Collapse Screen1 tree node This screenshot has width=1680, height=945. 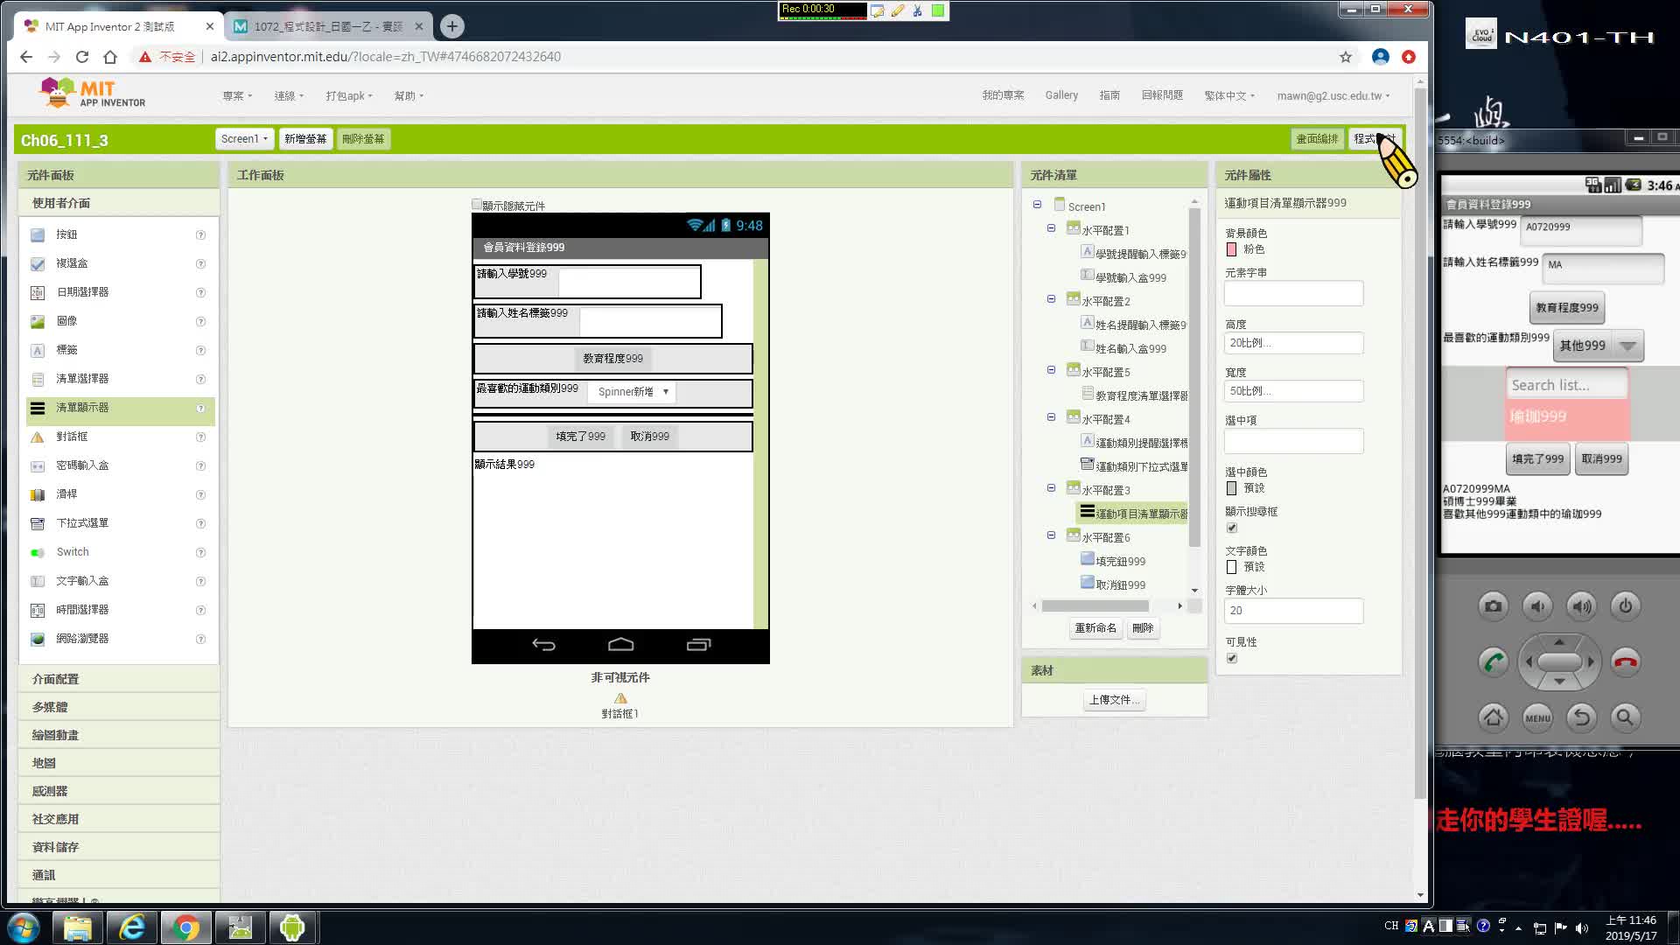1037,205
